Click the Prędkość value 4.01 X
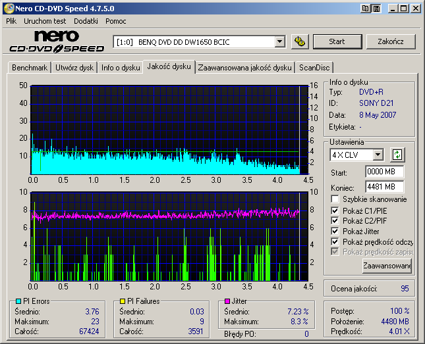Screen dimensions: 425x344 click(x=399, y=332)
